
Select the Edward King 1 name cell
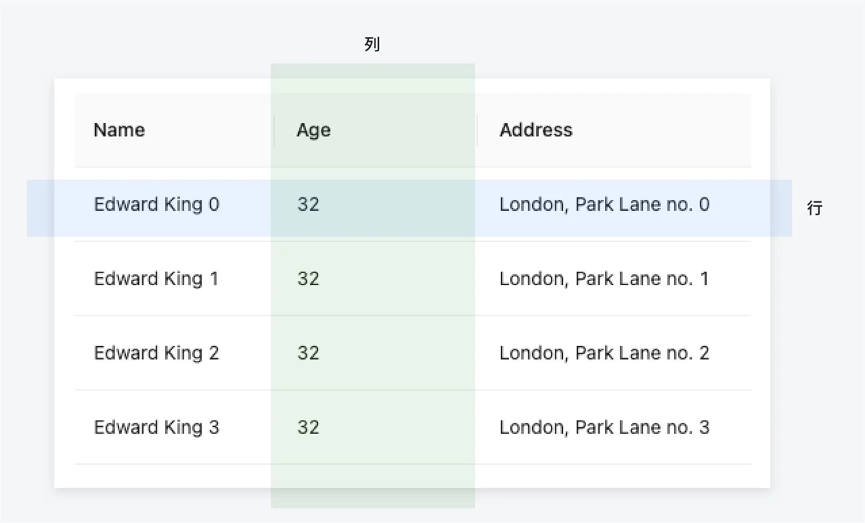[156, 279]
